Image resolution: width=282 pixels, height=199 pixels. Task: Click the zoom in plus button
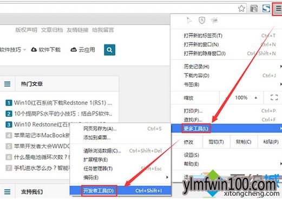tap(255, 98)
